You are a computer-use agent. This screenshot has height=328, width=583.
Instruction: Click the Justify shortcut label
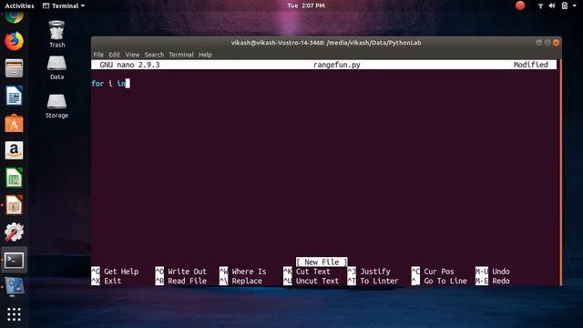click(x=375, y=272)
